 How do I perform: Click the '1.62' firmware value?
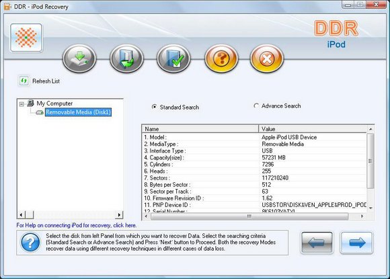click(x=267, y=198)
